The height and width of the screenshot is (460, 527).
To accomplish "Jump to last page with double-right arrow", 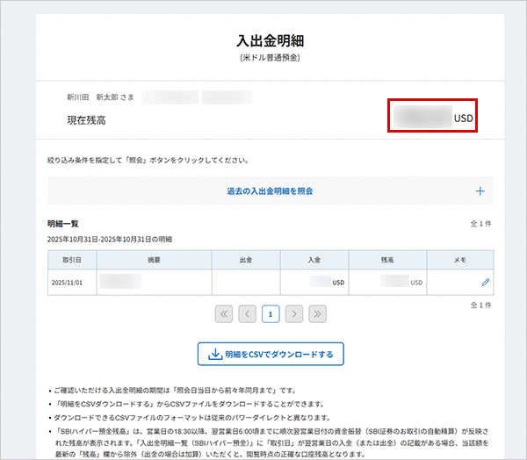I will [317, 313].
